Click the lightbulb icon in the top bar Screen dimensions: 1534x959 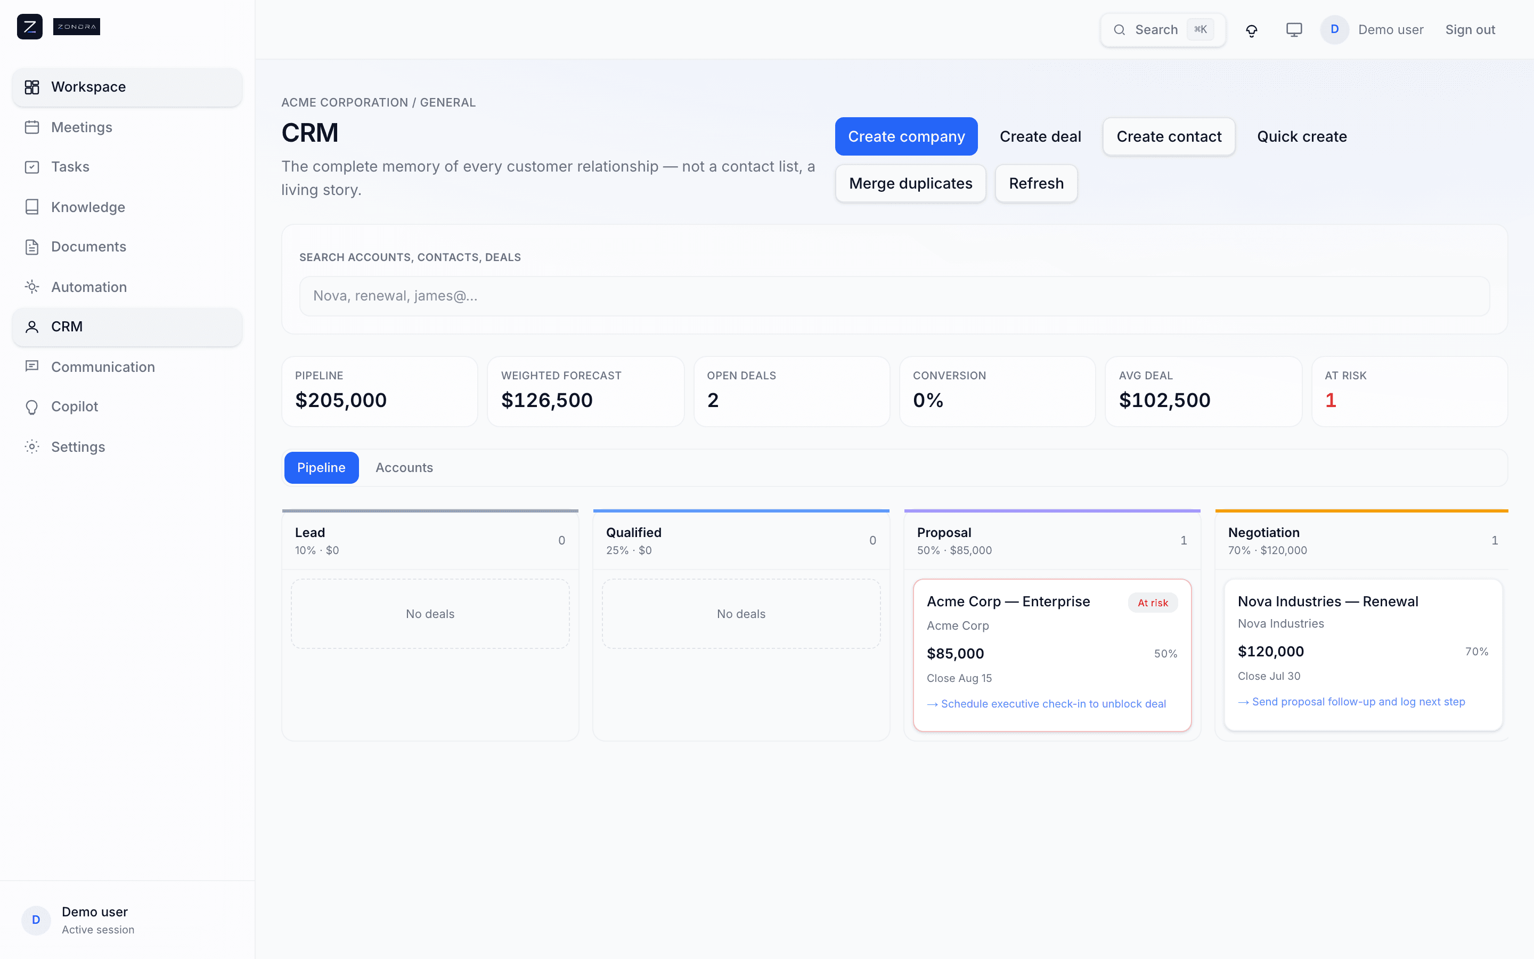[1251, 30]
